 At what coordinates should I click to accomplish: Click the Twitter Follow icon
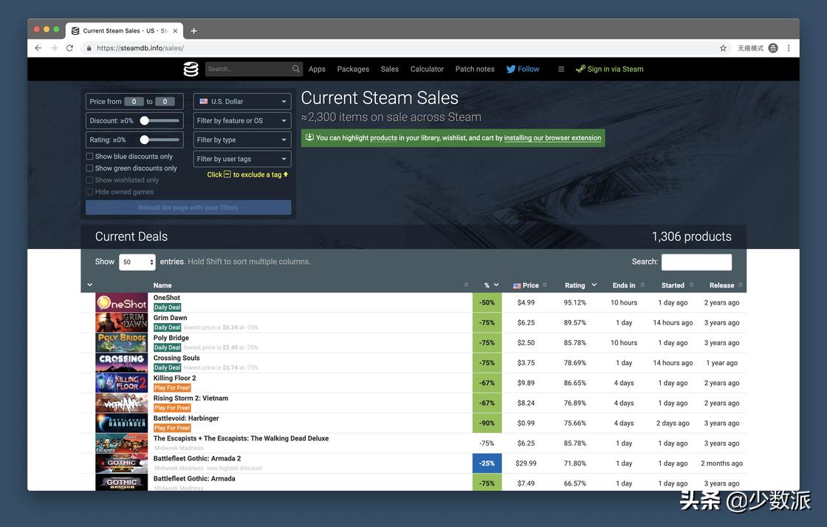click(511, 69)
